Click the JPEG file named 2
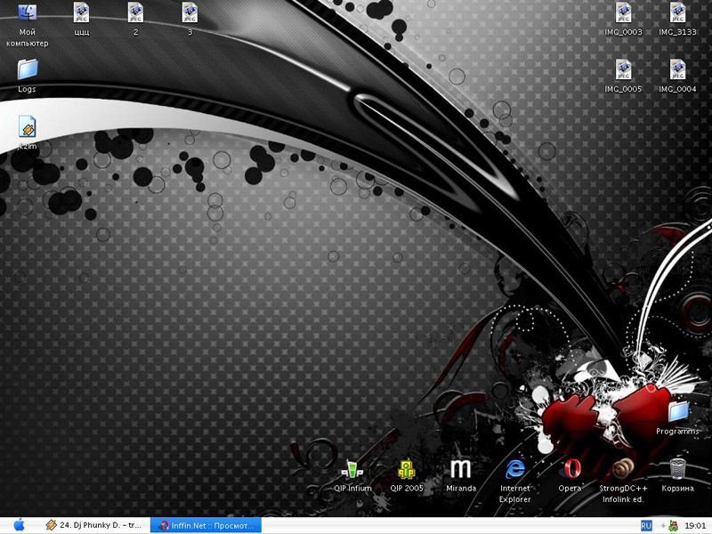The height and width of the screenshot is (534, 712). point(136,13)
